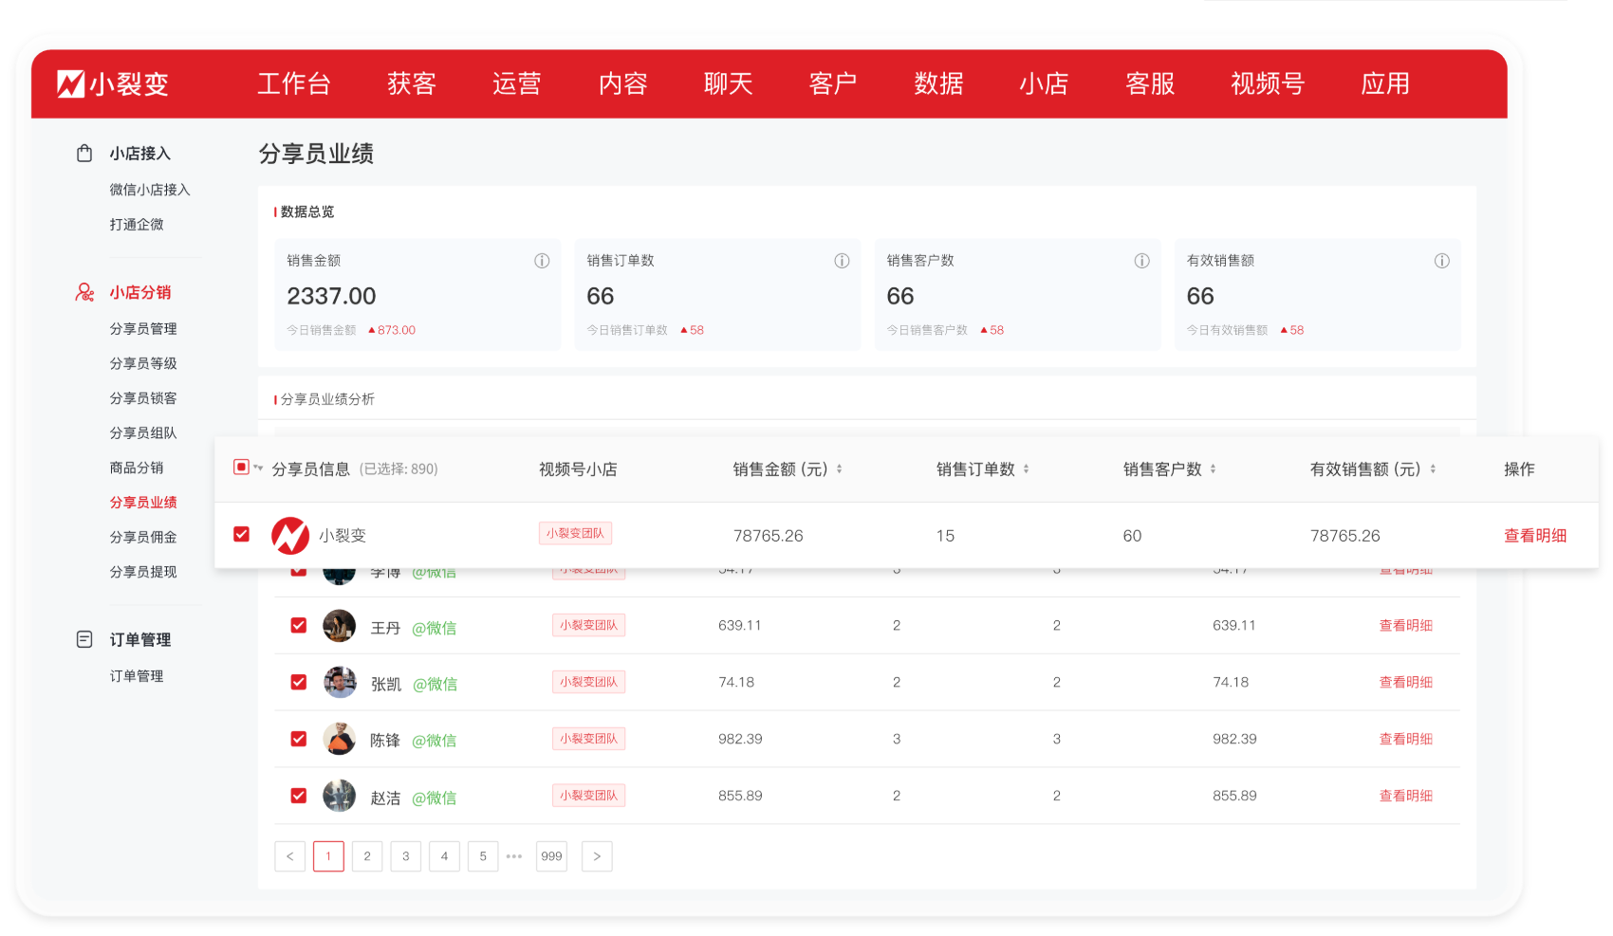Open 分享员提现 in sidebar
Viewport: 1613px width, 936px height.
coord(143,572)
